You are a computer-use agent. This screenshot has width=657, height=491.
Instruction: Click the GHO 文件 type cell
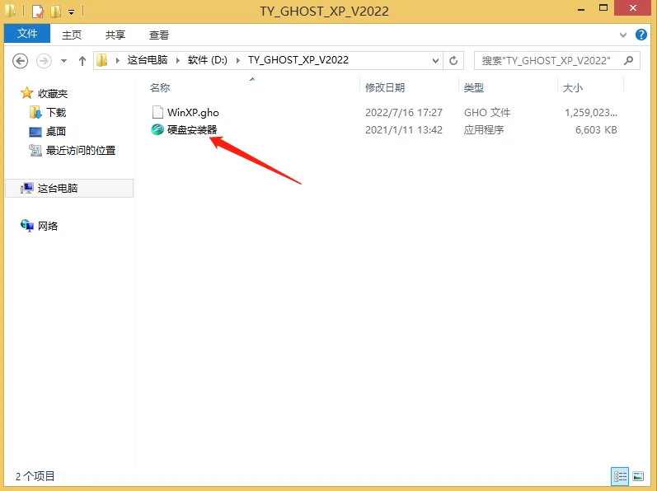tap(487, 113)
